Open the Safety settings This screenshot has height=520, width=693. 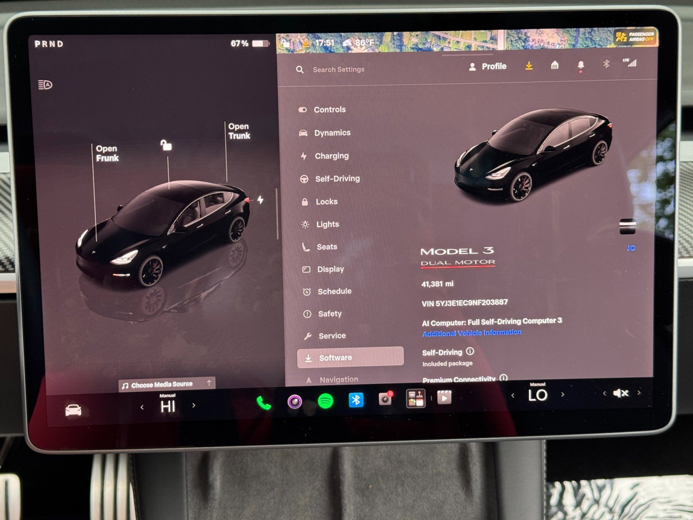point(323,314)
